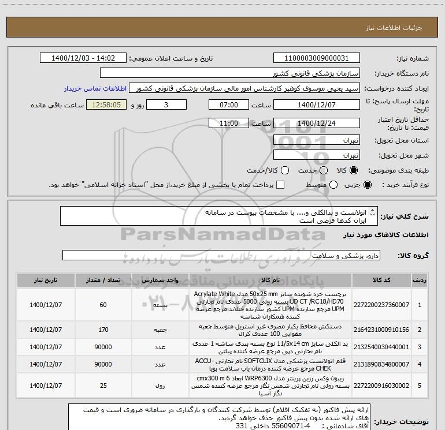Viewport: 445px width, 430px height.
Task: Click quantity 25 in row 5
Action: point(103,386)
